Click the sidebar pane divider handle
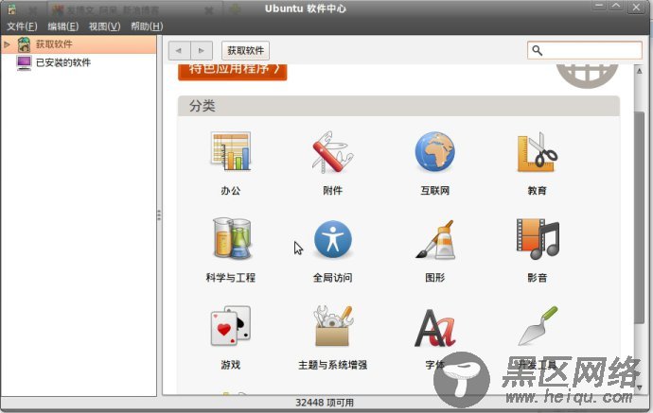This screenshot has width=653, height=413. click(x=159, y=215)
